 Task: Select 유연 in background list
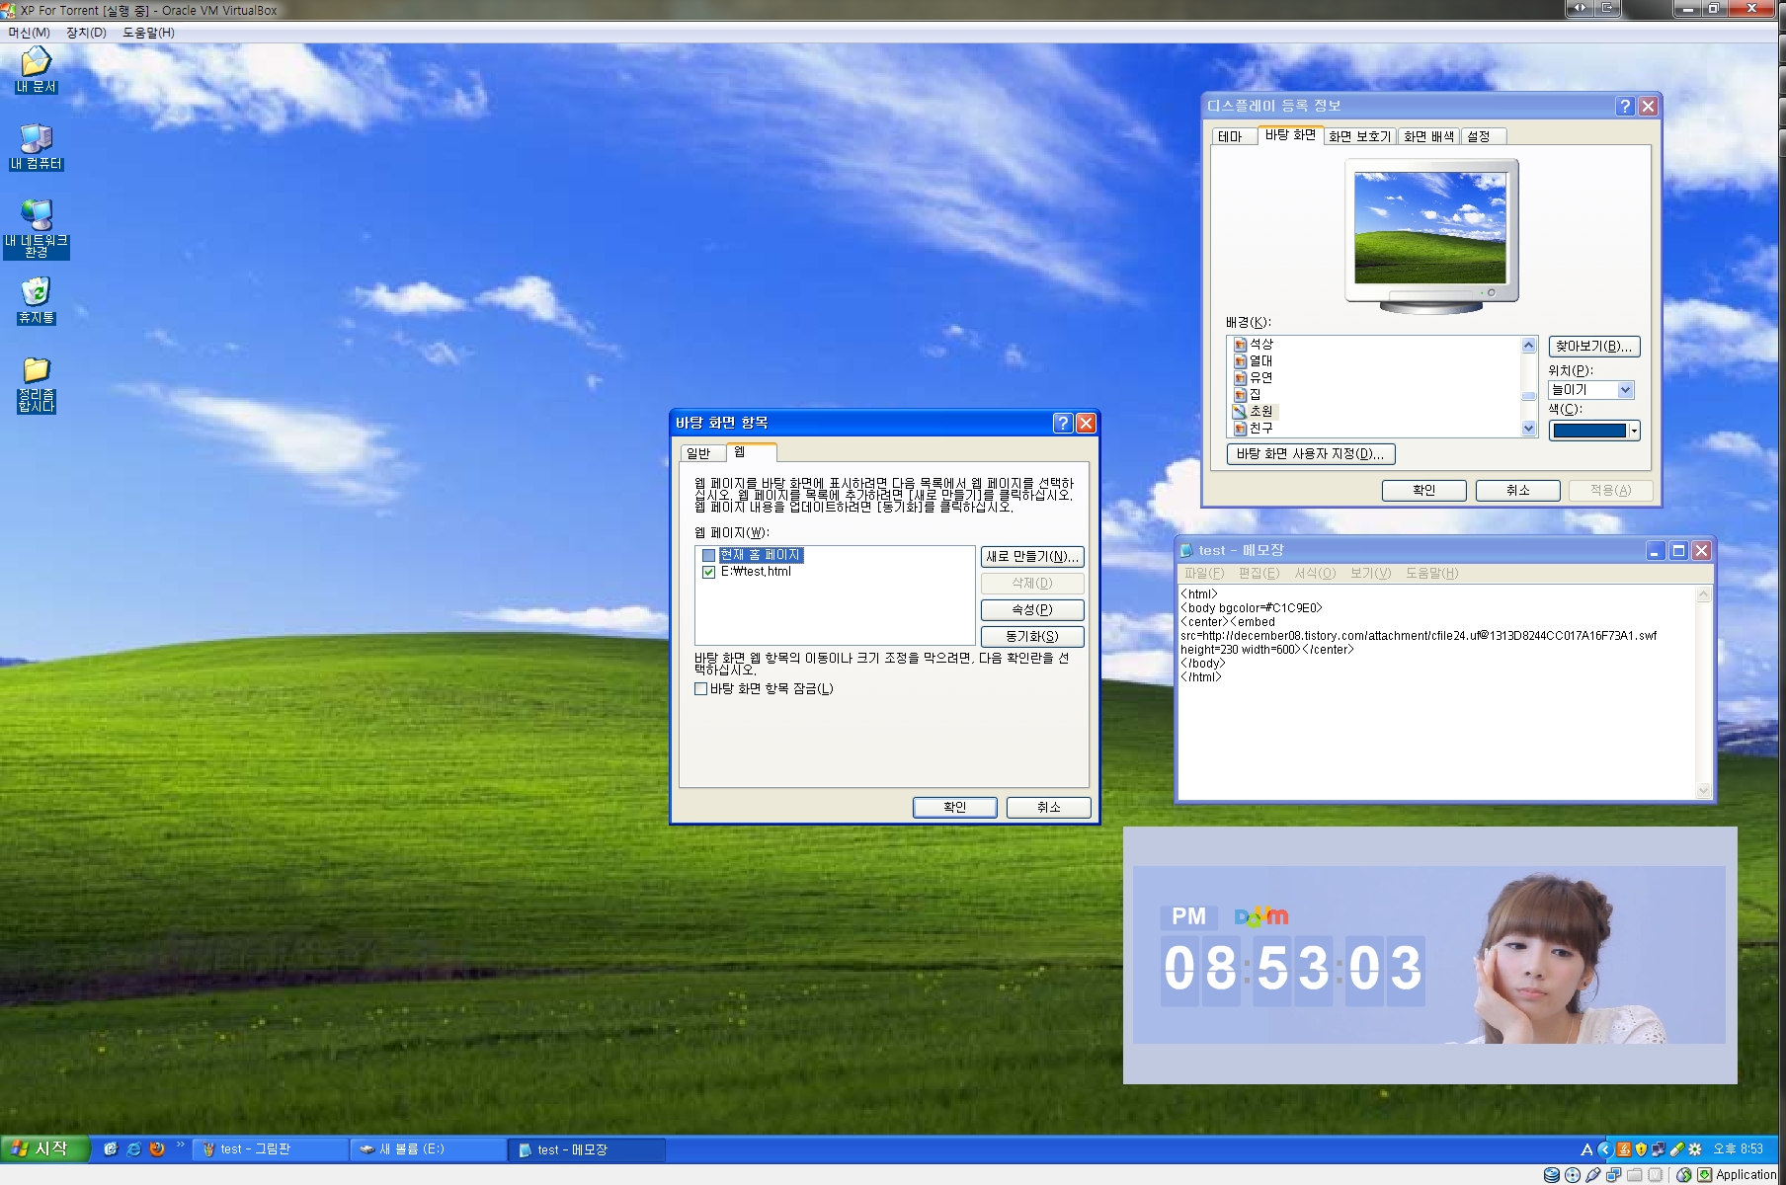1261,377
